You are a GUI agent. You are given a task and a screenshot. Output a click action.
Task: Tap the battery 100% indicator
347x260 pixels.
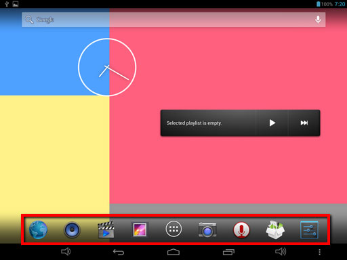pos(325,4)
